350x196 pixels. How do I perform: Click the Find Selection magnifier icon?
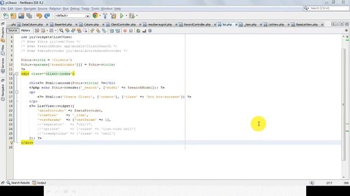[x=61, y=30]
